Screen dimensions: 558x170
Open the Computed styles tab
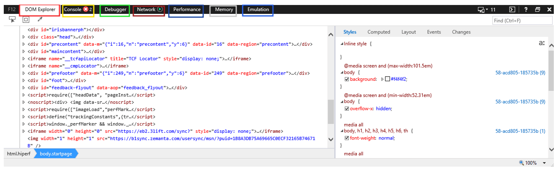[379, 32]
